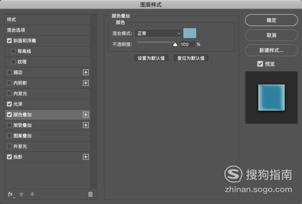The image size is (302, 204).
Task: Select the 图案叠加 effect row
Action: tap(48, 136)
